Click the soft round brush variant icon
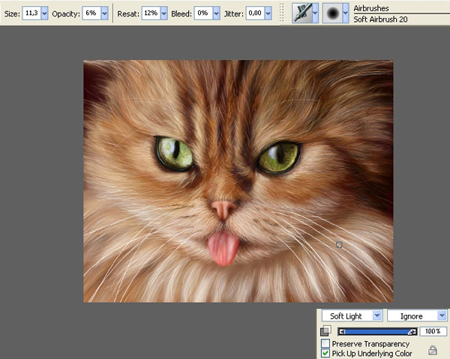This screenshot has width=450, height=359. click(x=332, y=13)
